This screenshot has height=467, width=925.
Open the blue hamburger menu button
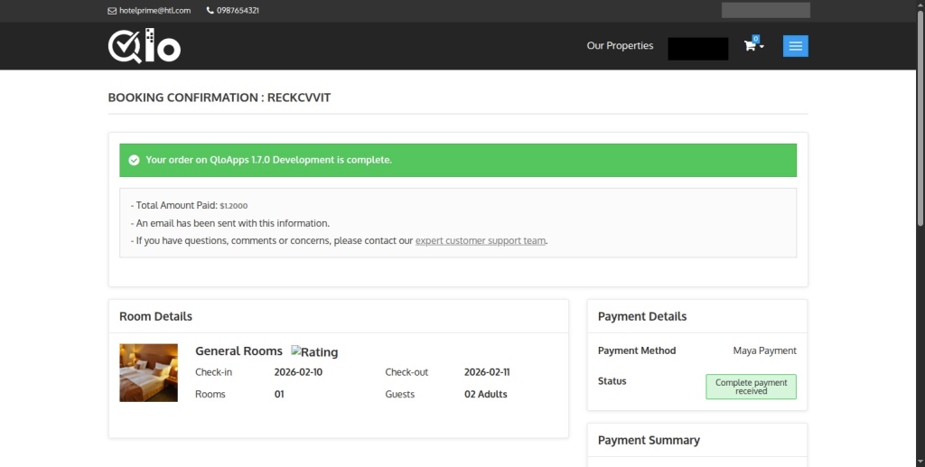[x=795, y=46]
